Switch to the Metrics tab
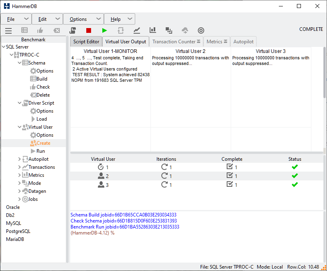327x271 pixels. pyautogui.click(x=217, y=42)
